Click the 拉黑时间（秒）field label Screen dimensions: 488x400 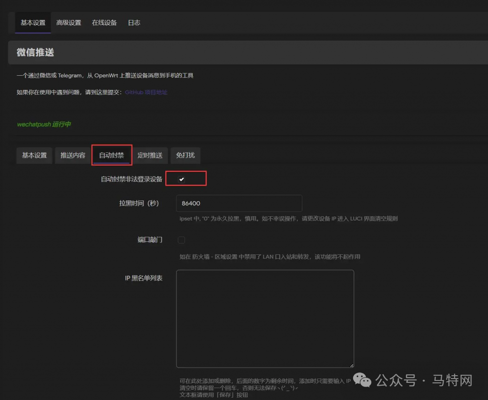click(139, 203)
